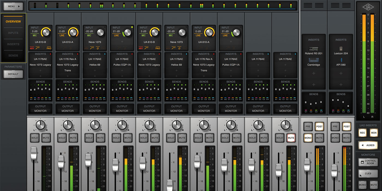Open the OUTPUT MONITOR selector on channel 9
Viewport: 382px width, 191px height.
258,111
